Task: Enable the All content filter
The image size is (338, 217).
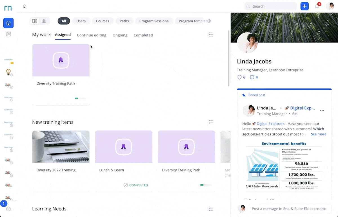Action: (64, 21)
